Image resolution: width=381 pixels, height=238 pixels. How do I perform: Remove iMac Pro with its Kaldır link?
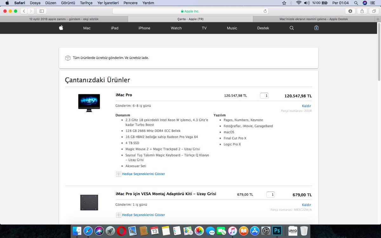(x=306, y=106)
